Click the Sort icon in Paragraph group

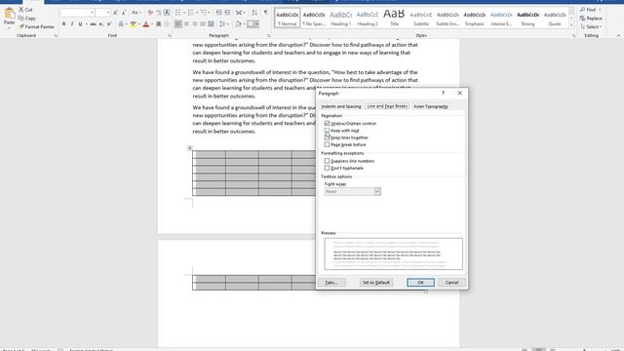pyautogui.click(x=254, y=13)
